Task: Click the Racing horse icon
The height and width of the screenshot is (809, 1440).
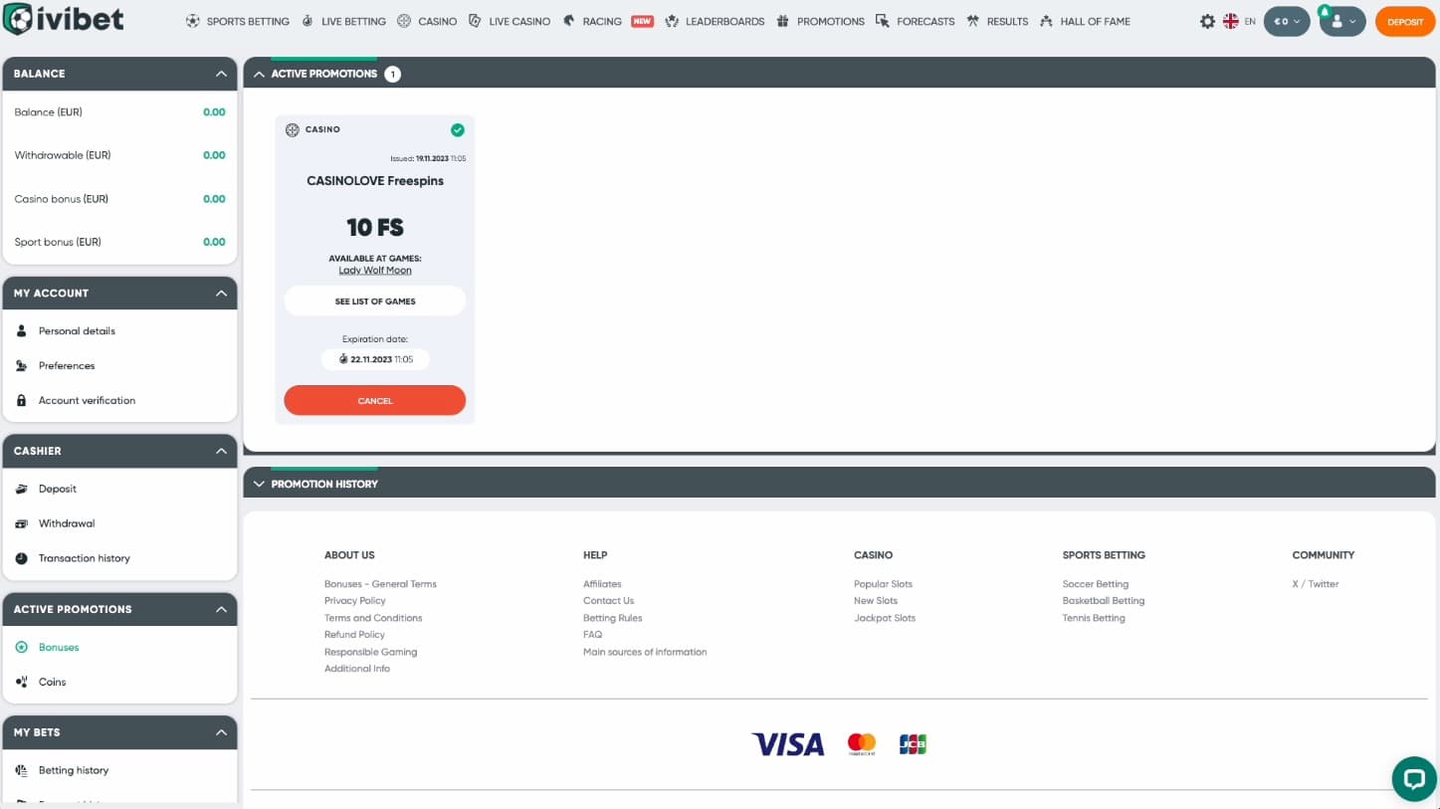Action: [568, 21]
